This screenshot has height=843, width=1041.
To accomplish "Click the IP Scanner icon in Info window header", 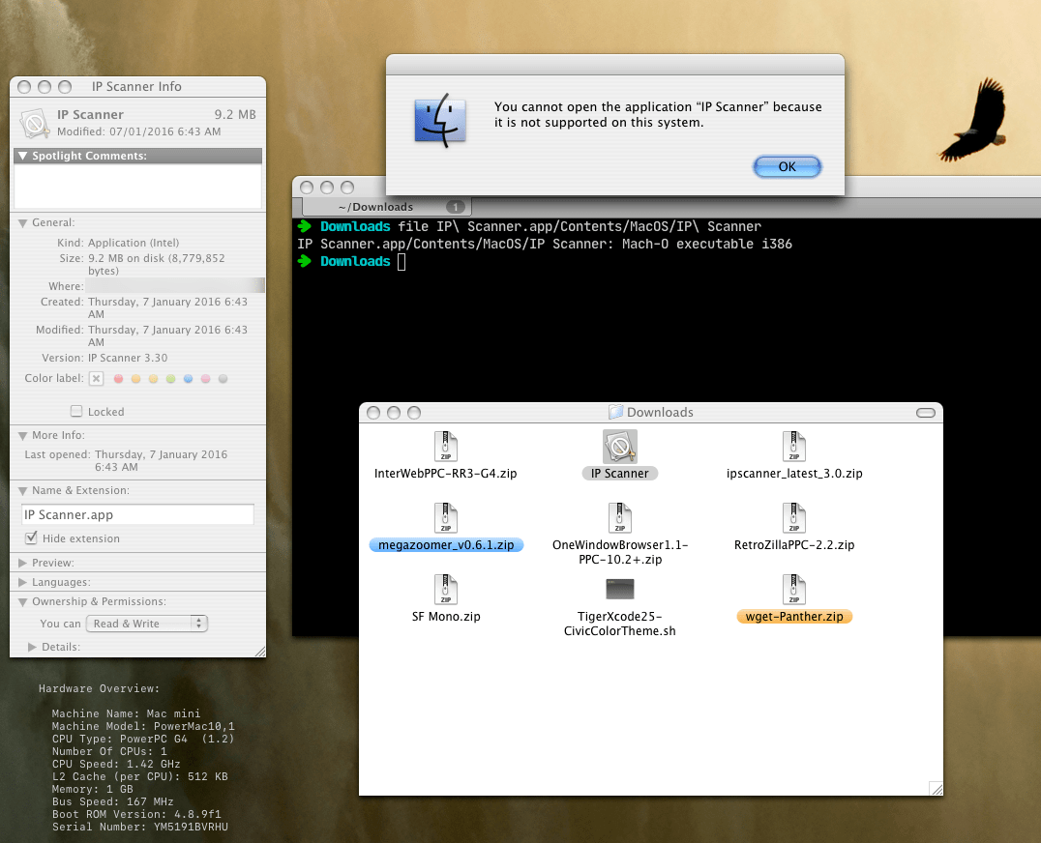I will (x=35, y=123).
